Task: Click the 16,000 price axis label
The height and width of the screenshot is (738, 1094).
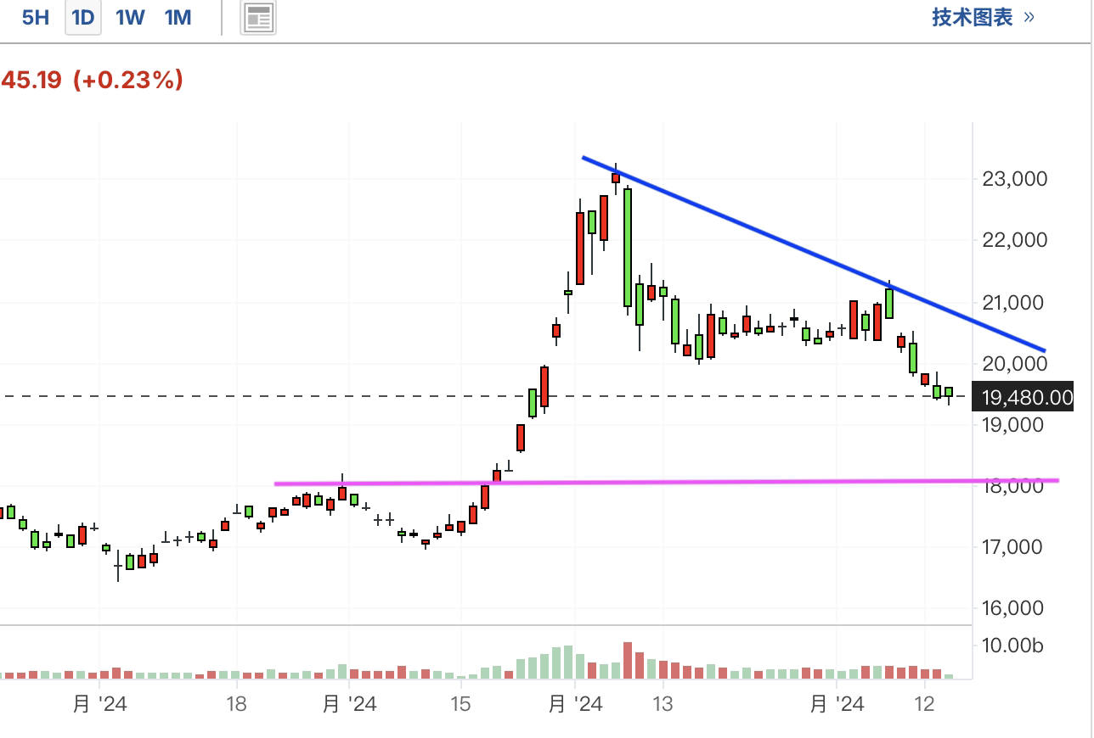Action: [1014, 608]
